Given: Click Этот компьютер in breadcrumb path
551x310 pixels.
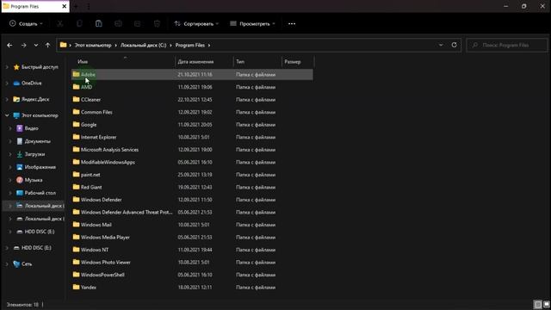Looking at the screenshot, I should pos(93,45).
